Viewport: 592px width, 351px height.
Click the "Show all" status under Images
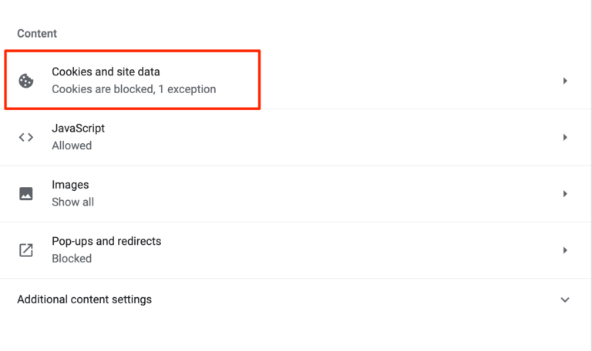coord(72,202)
